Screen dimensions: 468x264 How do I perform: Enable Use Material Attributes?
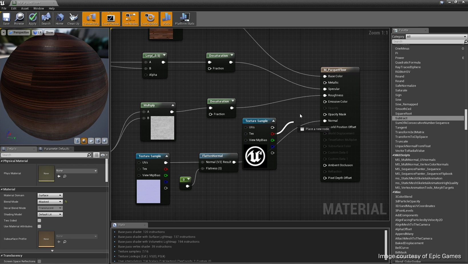(x=39, y=226)
